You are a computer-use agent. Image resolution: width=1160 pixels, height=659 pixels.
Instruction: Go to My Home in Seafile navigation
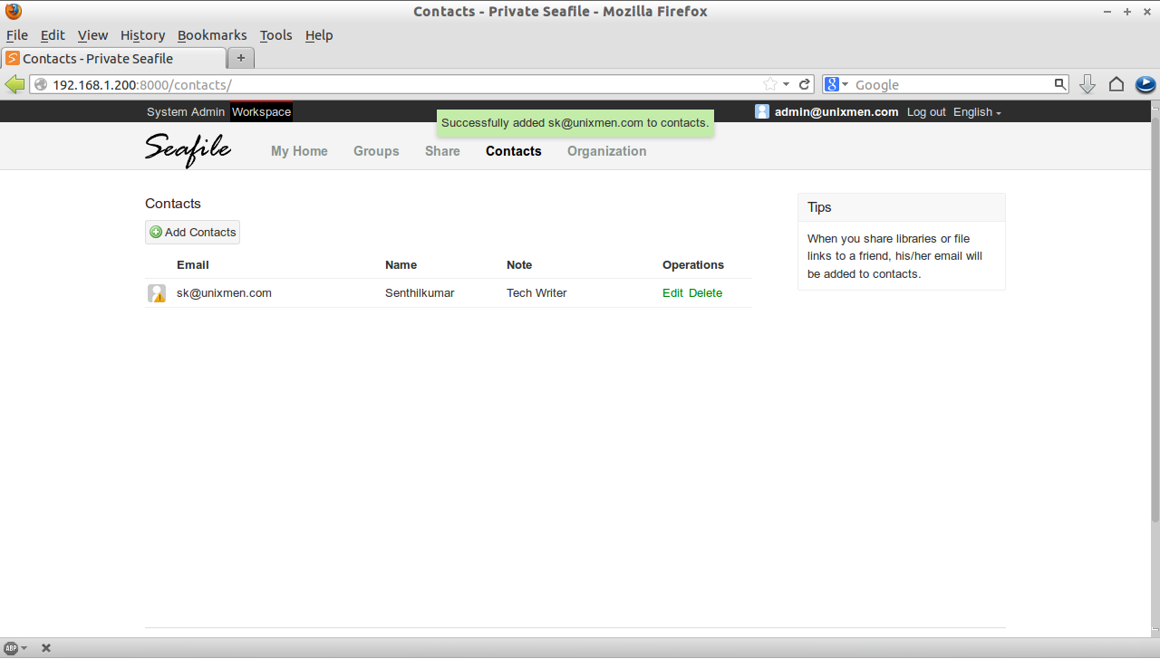pos(299,151)
